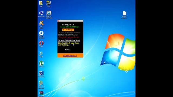This screenshot has height=97, width=173.
Task: Click the green Naruto Ninja bracket text
Action: coord(70,27)
